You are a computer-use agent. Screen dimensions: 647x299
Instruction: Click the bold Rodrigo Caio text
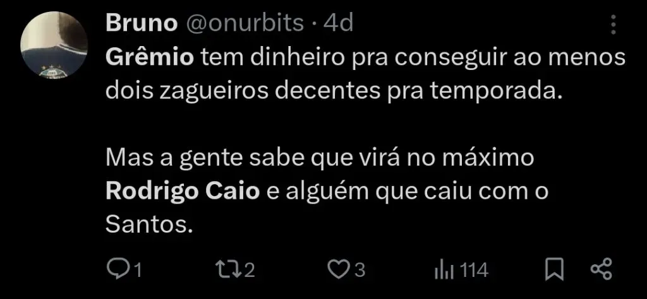tap(183, 192)
